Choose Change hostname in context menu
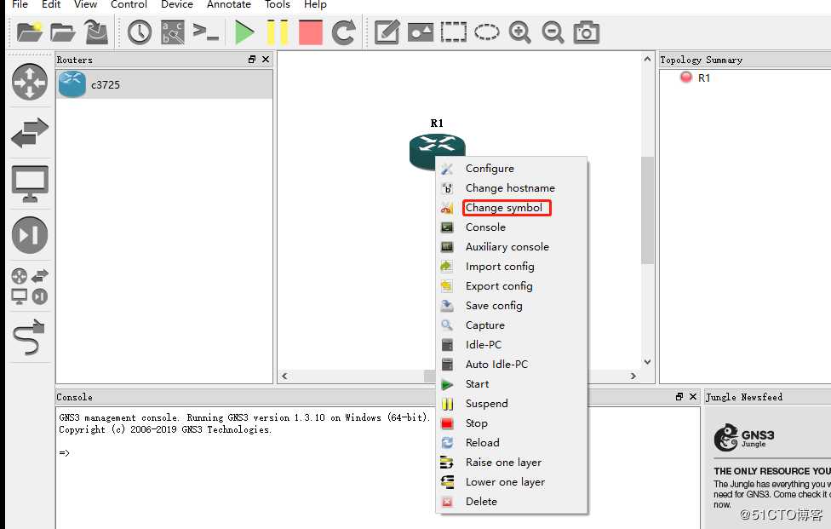This screenshot has height=529, width=831. click(512, 188)
